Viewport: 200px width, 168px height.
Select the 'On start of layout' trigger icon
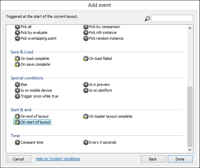17,122
